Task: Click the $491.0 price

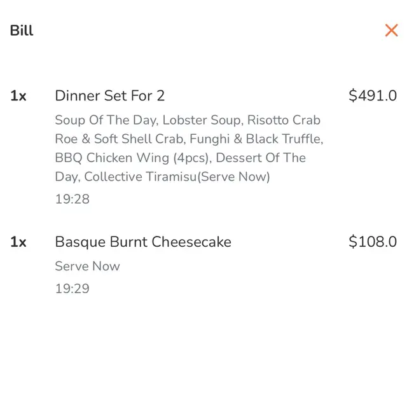Action: coord(372,95)
